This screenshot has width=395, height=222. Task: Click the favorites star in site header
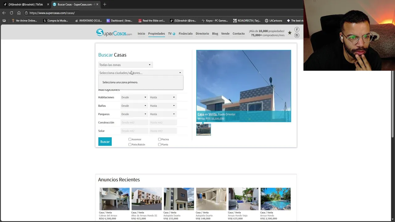[289, 33]
